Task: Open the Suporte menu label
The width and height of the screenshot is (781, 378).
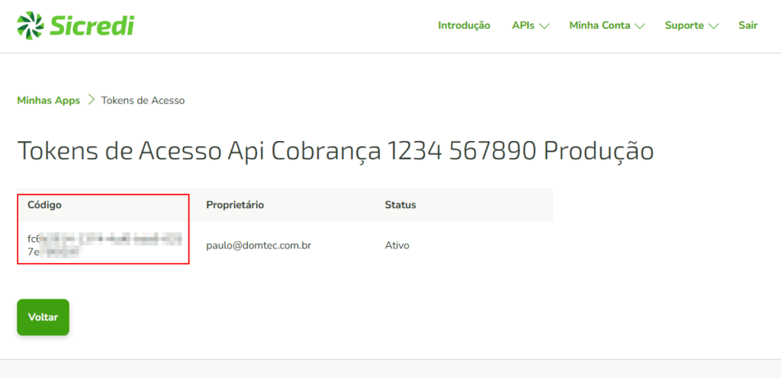Action: pyautogui.click(x=684, y=25)
